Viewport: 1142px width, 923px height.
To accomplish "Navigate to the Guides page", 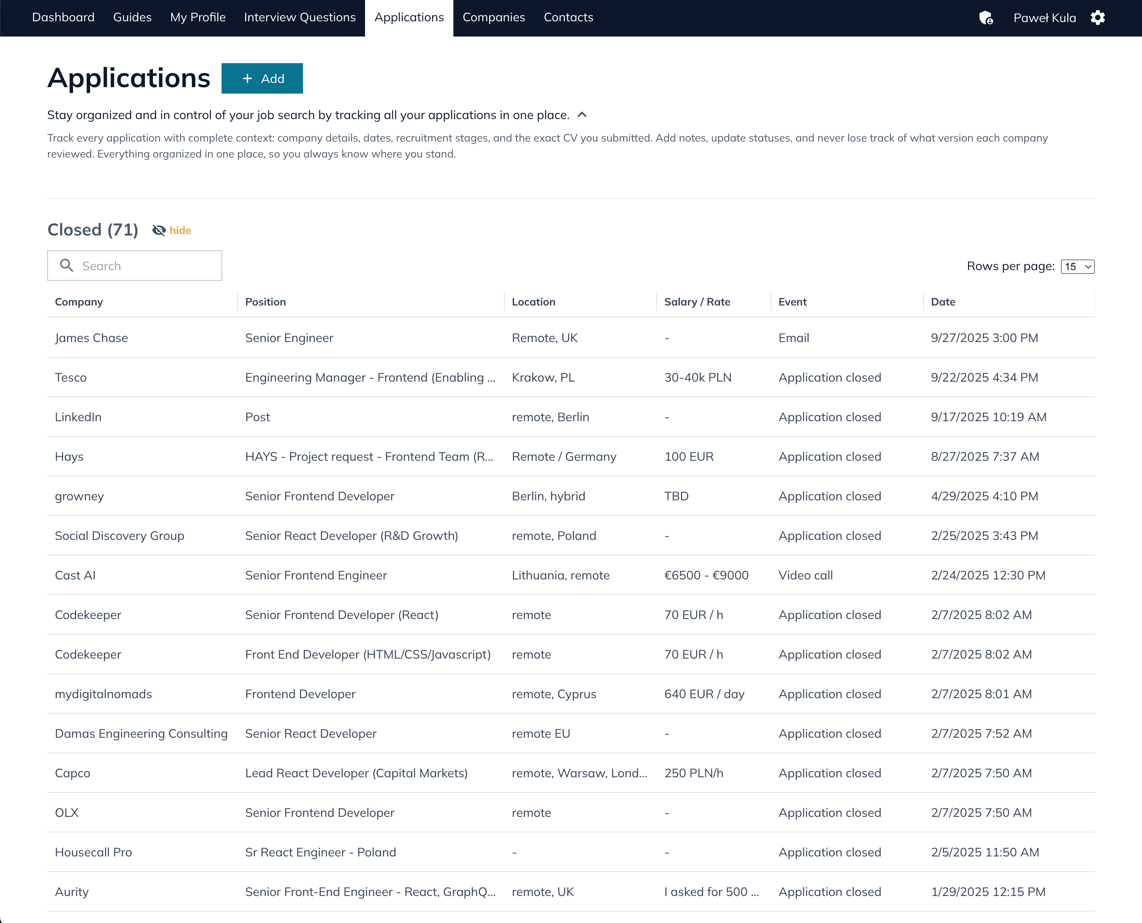I will click(x=132, y=18).
